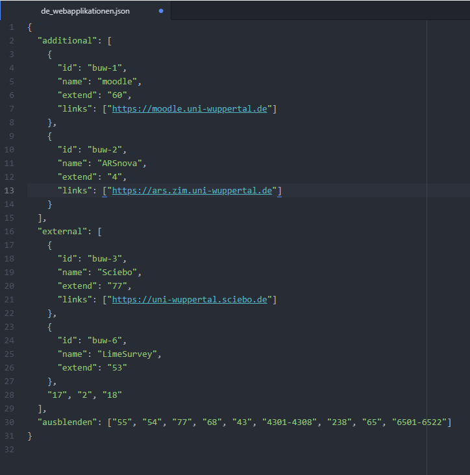Screen dimensions: 470x475
Task: Open the ars.zim.uni-wuppertal.de link
Action: click(192, 191)
